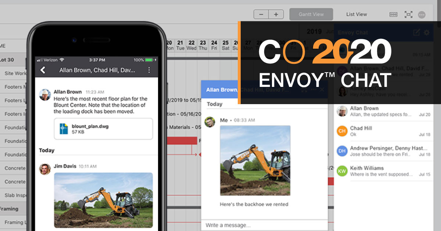Select the Framing group row

pyautogui.click(x=13, y=209)
